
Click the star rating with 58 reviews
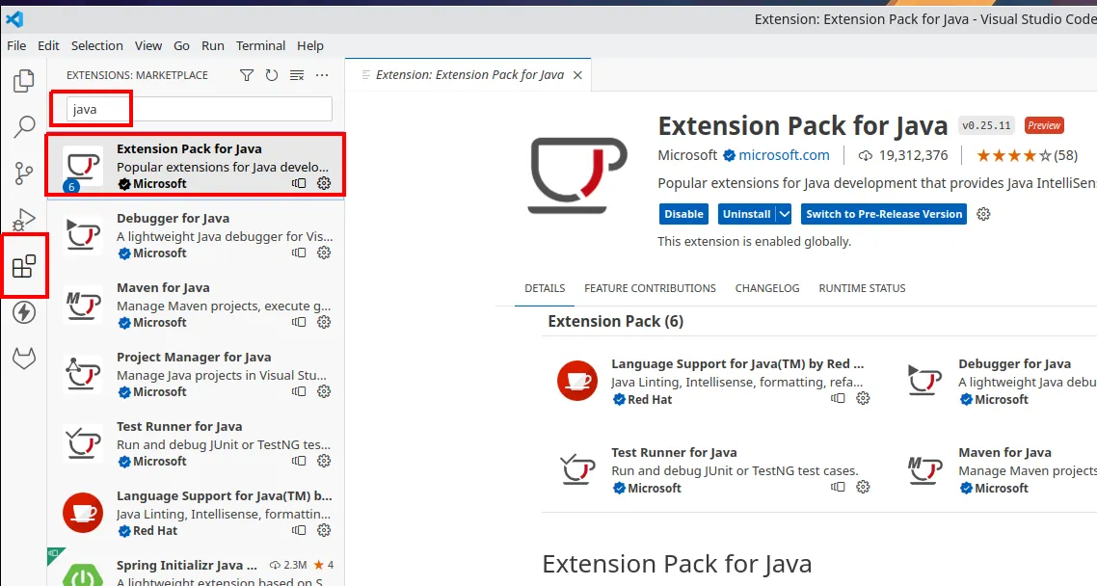(x=1027, y=155)
